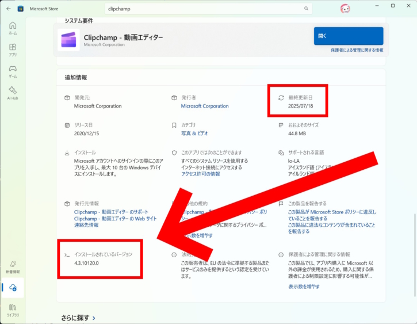Open the Microsoft Corporation publisher link
This screenshot has height=324, width=417.
[x=205, y=106]
